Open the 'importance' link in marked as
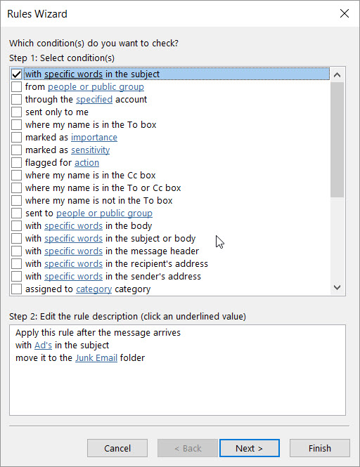This screenshot has width=360, height=467. click(94, 138)
